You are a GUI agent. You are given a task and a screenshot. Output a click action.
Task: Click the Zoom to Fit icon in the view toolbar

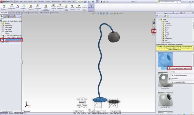[93, 13]
